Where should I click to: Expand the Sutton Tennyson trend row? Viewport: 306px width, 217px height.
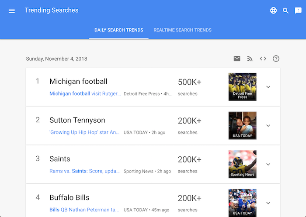[x=268, y=126]
